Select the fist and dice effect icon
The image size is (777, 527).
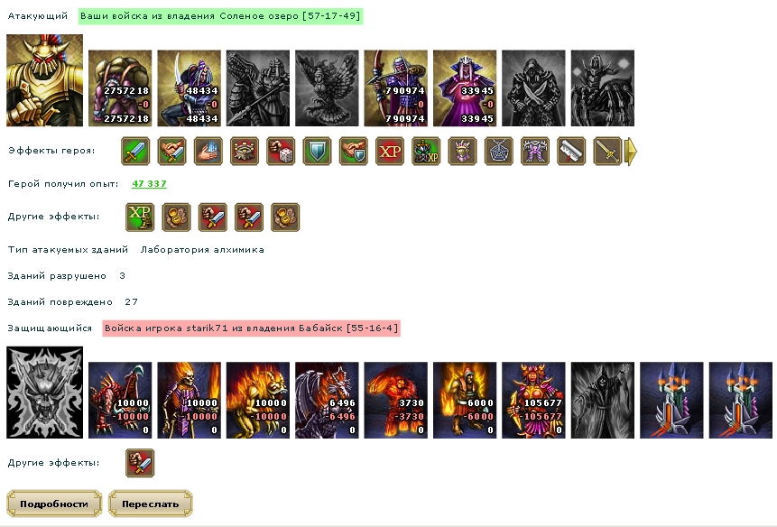point(281,151)
